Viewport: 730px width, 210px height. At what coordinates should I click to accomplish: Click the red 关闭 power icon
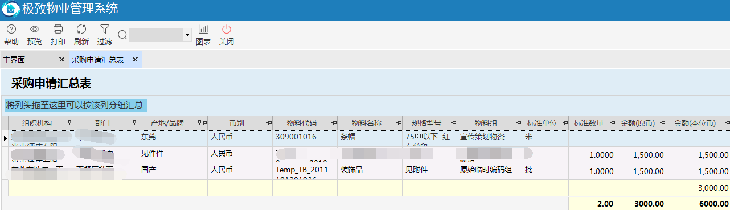(x=227, y=29)
